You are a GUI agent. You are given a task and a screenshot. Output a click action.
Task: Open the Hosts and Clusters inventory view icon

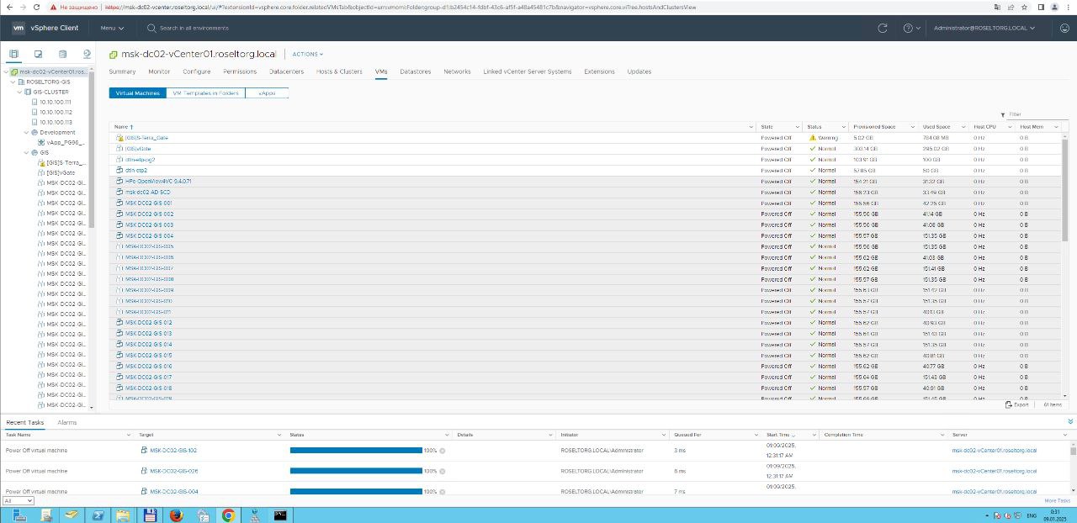pos(14,54)
